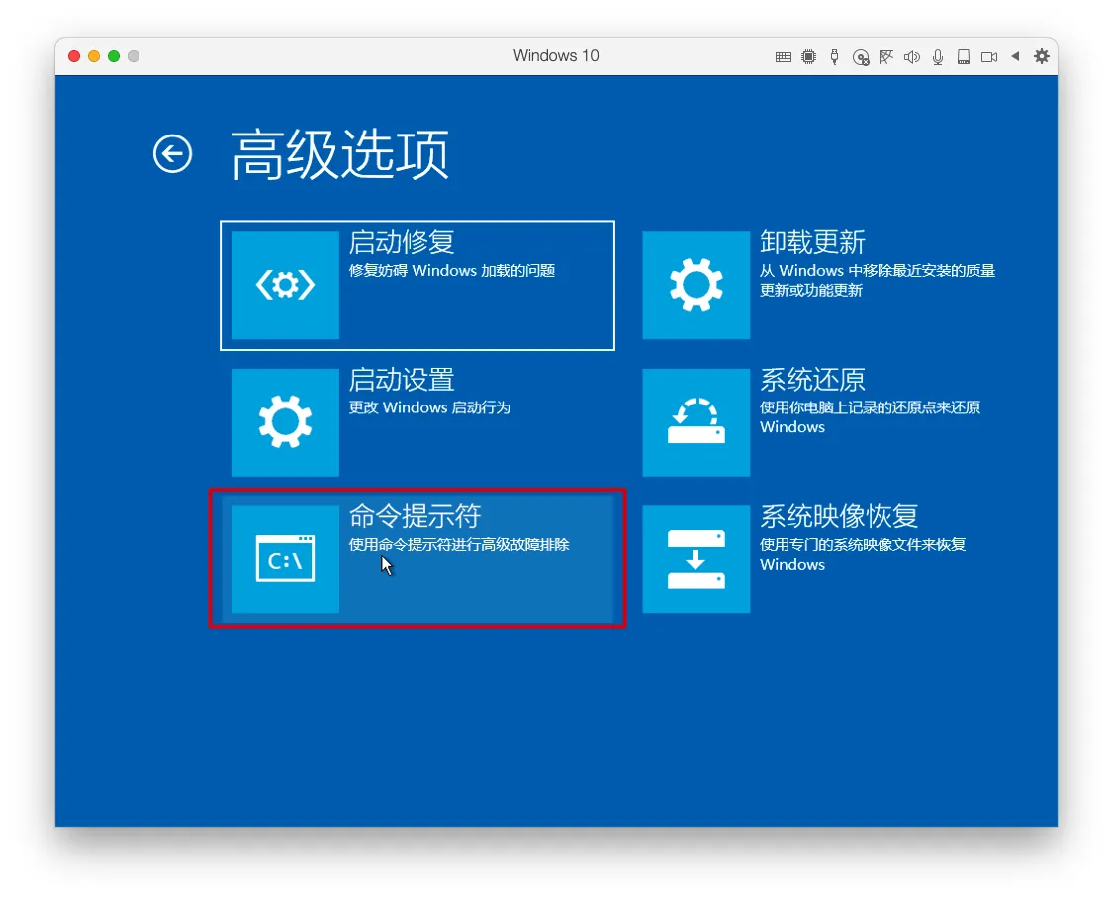Screen dimensions: 1113x900
Task: Click description 从 Windows 中移除最近安装的质量更新或功能更新
Action: [x=878, y=280]
